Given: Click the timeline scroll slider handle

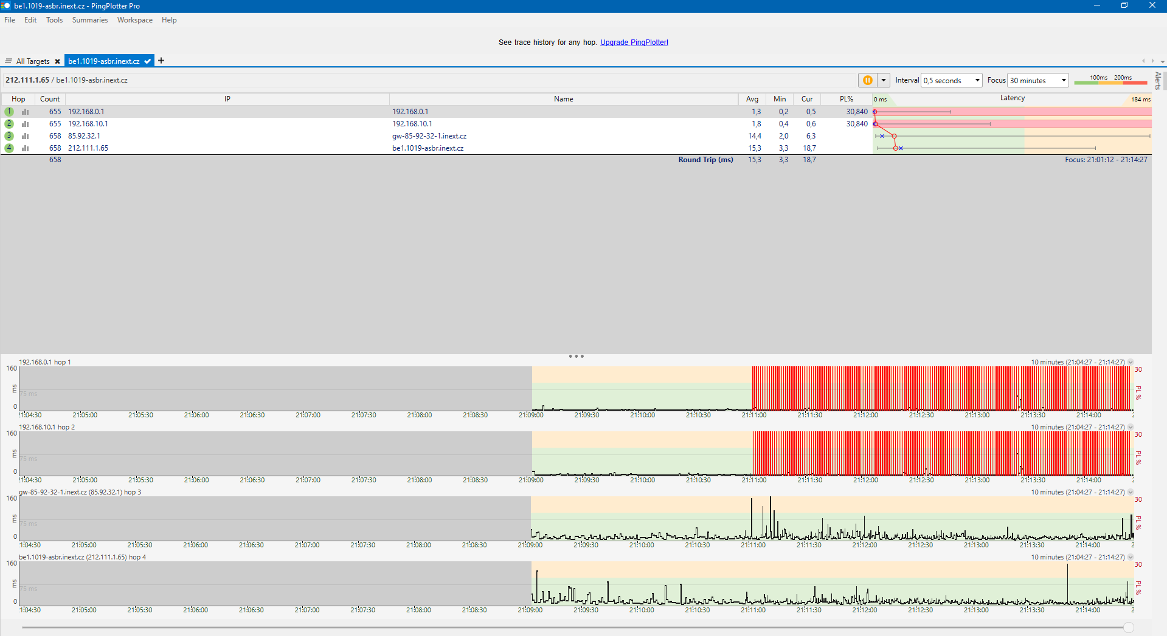Looking at the screenshot, I should (x=1129, y=627).
